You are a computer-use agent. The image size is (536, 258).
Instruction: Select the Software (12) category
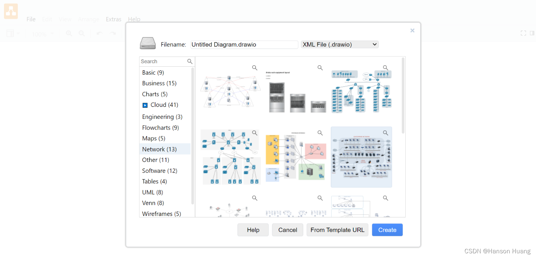[x=165, y=171]
